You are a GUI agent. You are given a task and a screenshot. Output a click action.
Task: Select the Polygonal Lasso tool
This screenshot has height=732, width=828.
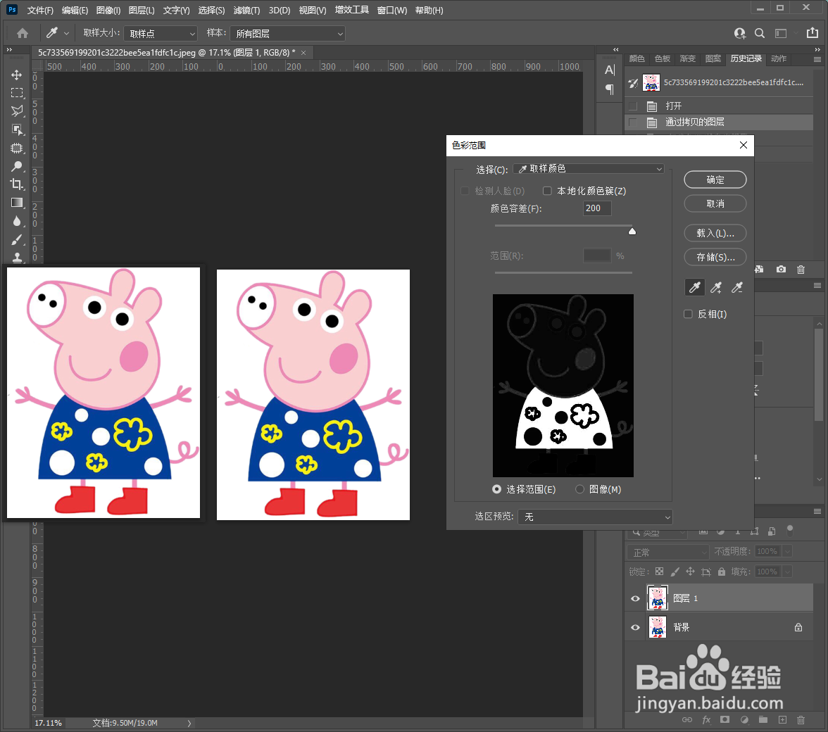[x=17, y=111]
